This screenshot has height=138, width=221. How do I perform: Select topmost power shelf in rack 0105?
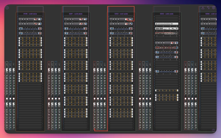[30, 19]
